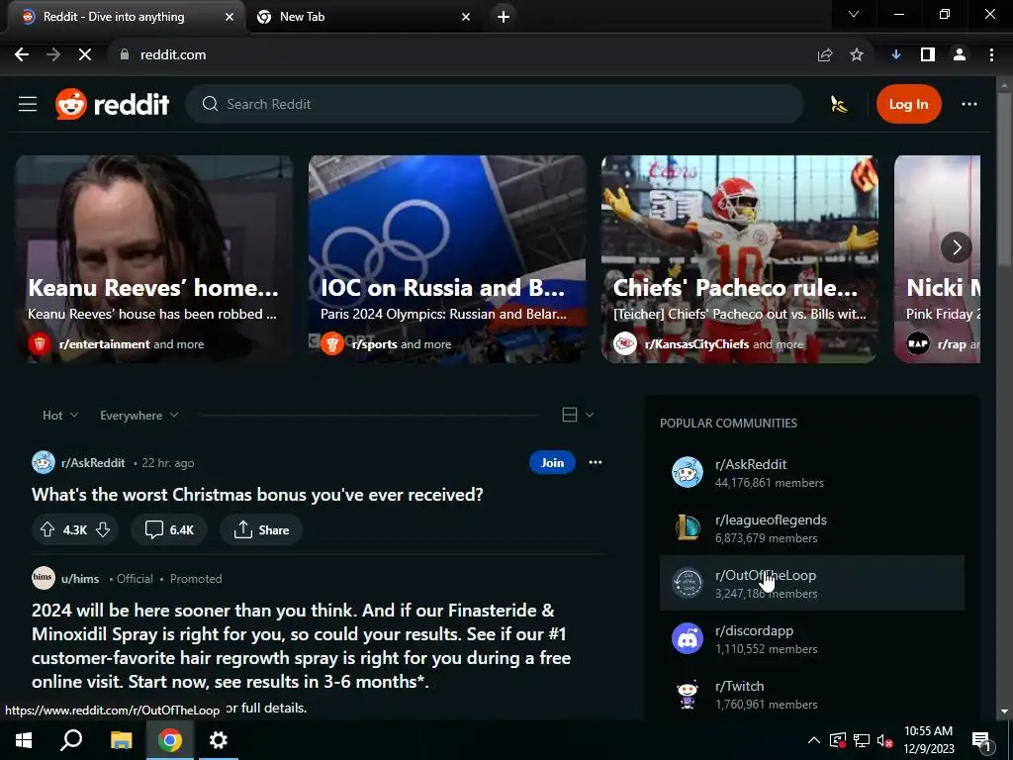The width and height of the screenshot is (1013, 760).
Task: Open Windows taskbar search
Action: click(x=71, y=740)
